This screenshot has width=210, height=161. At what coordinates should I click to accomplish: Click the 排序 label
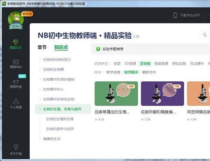99,72
